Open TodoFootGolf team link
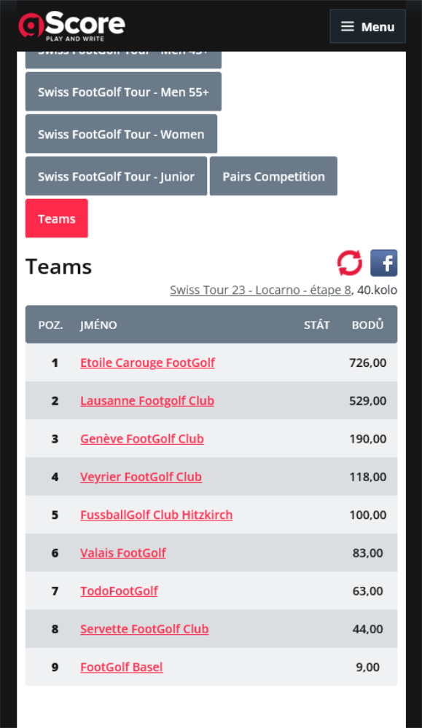This screenshot has width=422, height=728. [119, 591]
